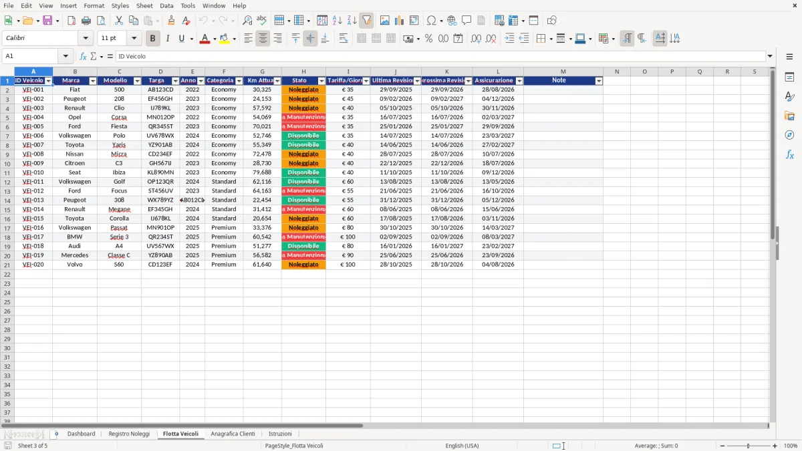Viewport: 802px width, 451px height.
Task: Adjust the zoom slider
Action: pos(749,446)
